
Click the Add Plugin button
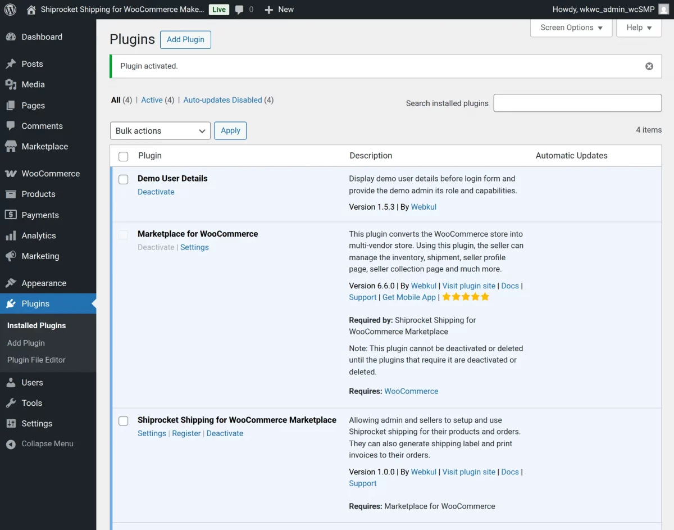tap(185, 39)
